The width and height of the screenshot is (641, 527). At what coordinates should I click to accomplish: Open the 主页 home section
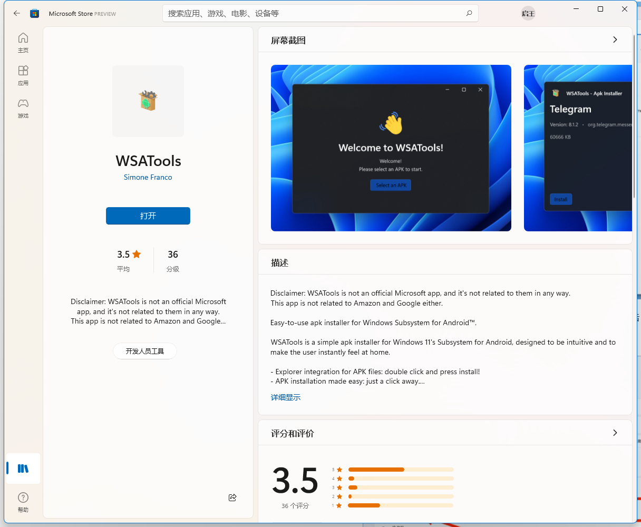tap(23, 43)
